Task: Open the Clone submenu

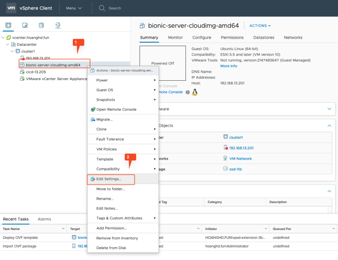Action: (123, 129)
